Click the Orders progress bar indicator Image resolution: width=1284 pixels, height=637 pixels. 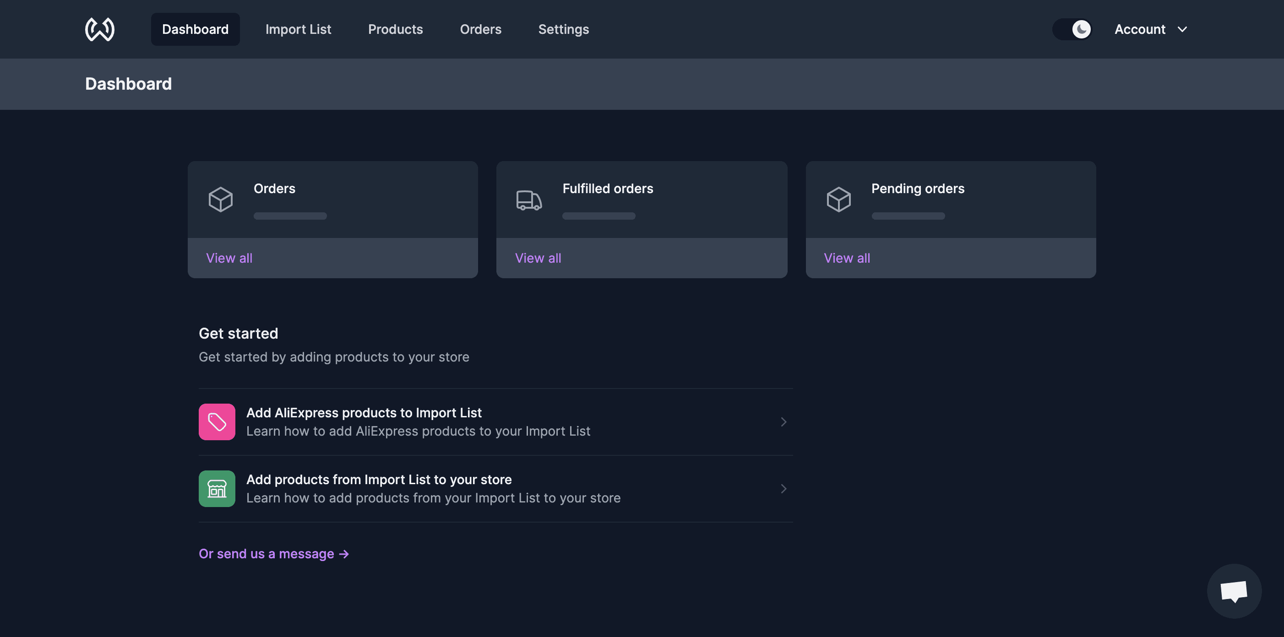click(290, 216)
